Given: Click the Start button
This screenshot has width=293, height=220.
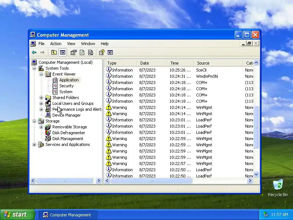Looking at the screenshot, I should click(x=18, y=214).
